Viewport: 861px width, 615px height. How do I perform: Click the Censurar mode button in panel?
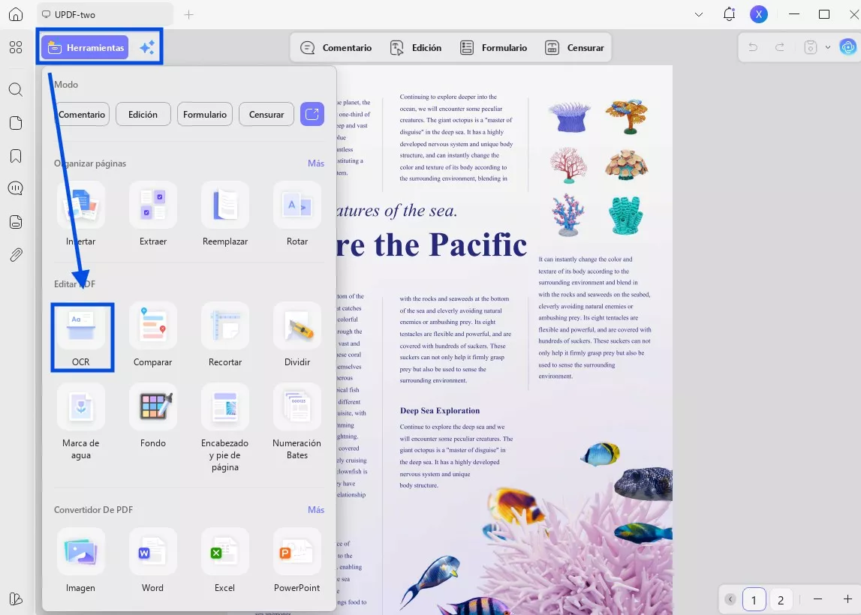[266, 114]
